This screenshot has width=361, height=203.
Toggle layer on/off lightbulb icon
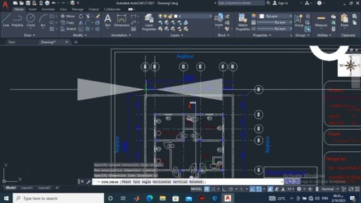click(x=160, y=16)
